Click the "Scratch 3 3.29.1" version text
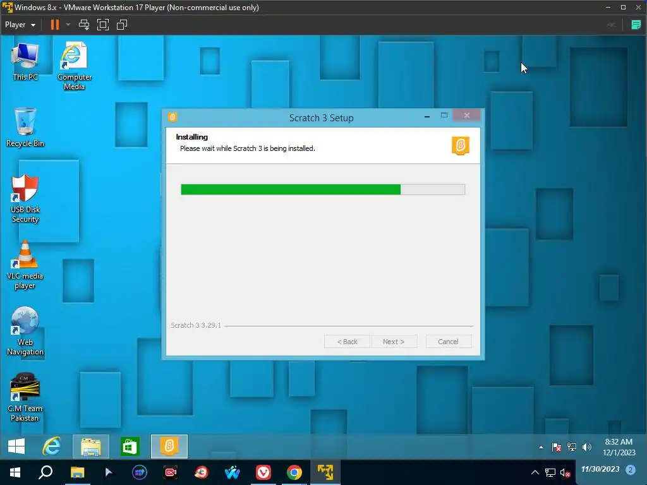The image size is (647, 485). [x=196, y=325]
